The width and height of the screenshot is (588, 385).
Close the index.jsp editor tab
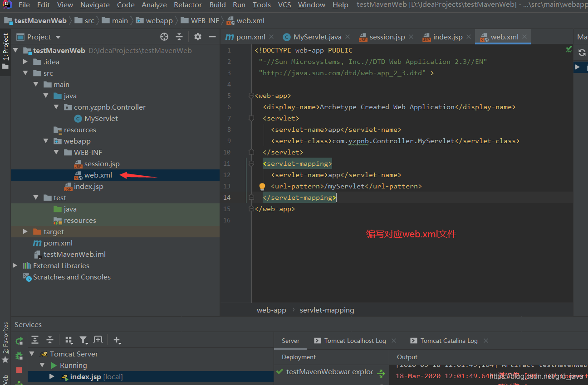(x=468, y=37)
